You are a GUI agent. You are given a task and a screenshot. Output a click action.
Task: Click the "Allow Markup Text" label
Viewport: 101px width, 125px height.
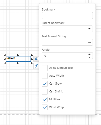point(61,68)
